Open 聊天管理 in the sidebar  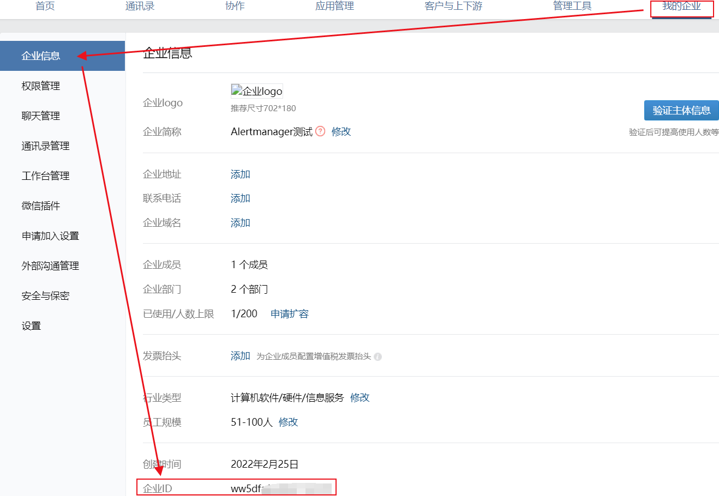(x=41, y=116)
